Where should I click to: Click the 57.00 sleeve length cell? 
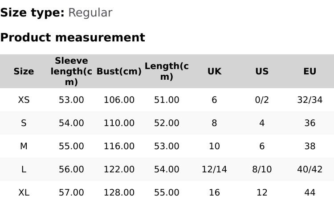[71, 192]
